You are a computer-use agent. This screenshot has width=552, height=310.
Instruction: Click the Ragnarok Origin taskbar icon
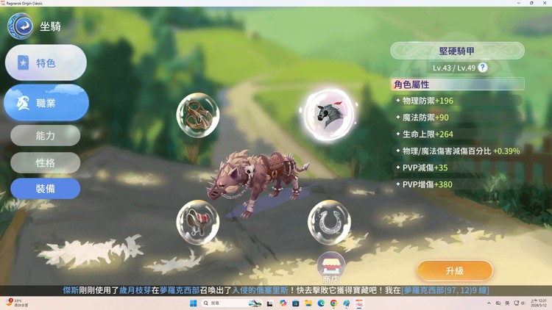coord(359,303)
